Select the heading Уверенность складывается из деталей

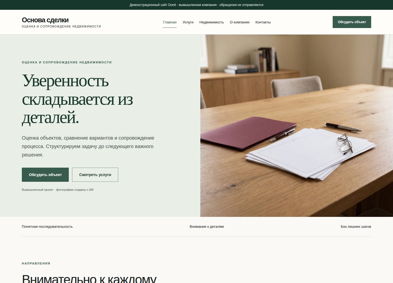78,99
